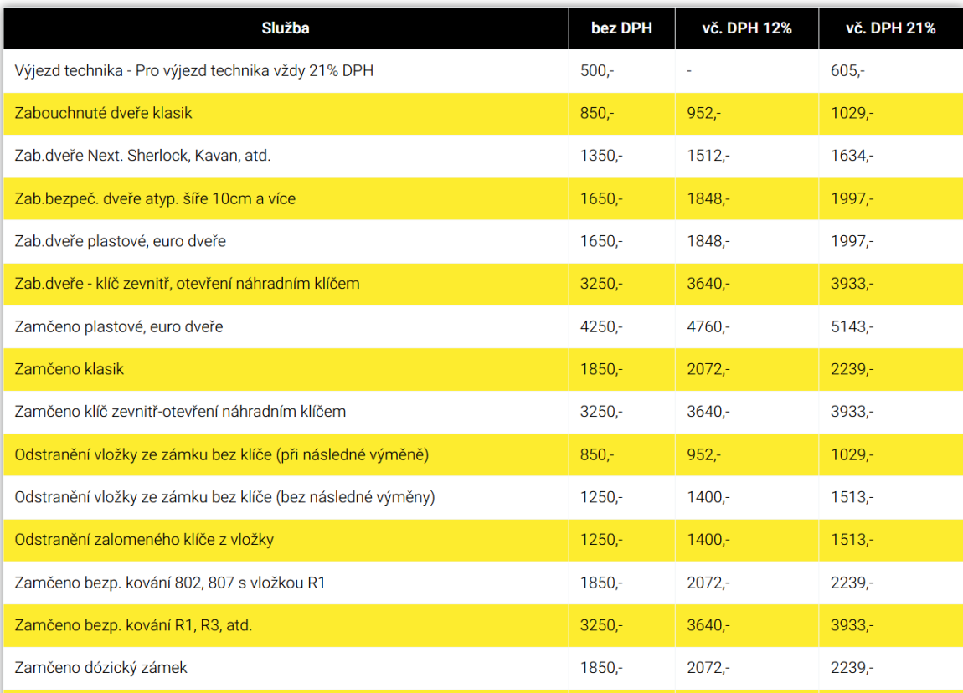The width and height of the screenshot is (963, 693).
Task: Click price 4760,- in the 12% column
Action: [708, 326]
